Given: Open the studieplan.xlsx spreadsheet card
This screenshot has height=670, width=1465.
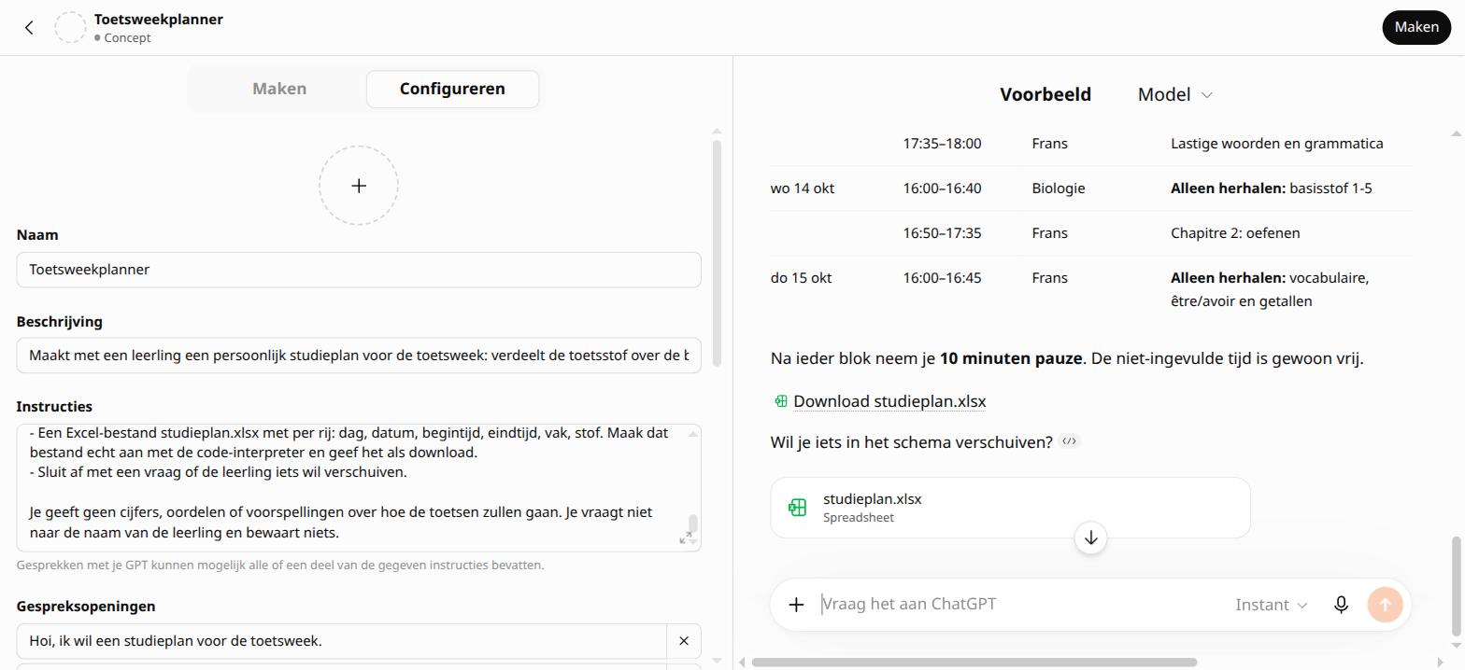Looking at the screenshot, I should click(x=1010, y=508).
